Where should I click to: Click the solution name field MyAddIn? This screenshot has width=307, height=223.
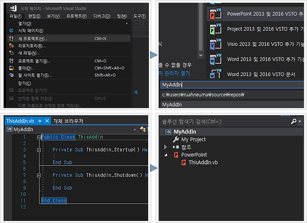(x=232, y=104)
